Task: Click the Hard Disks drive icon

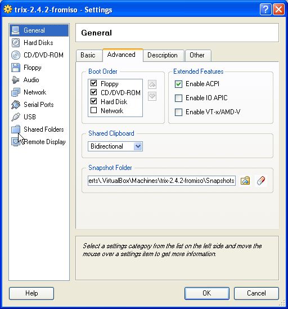Action: coord(16,43)
